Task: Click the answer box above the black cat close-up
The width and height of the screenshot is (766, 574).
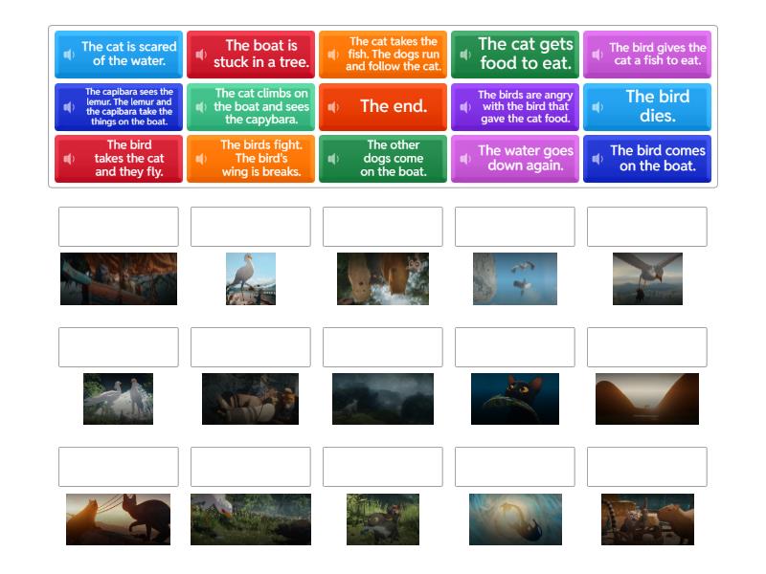Action: (514, 347)
